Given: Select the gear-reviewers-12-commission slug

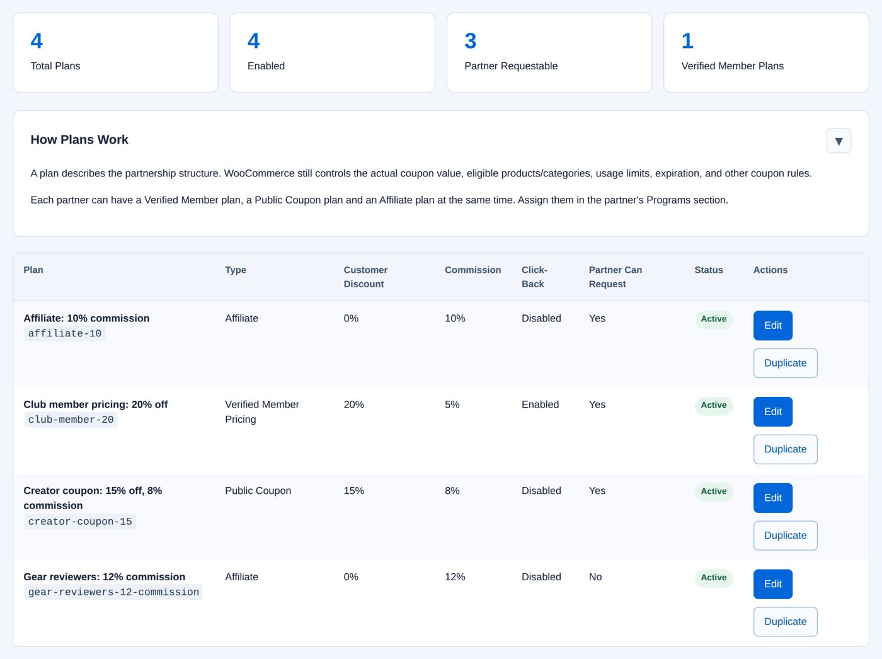Looking at the screenshot, I should click(x=113, y=592).
